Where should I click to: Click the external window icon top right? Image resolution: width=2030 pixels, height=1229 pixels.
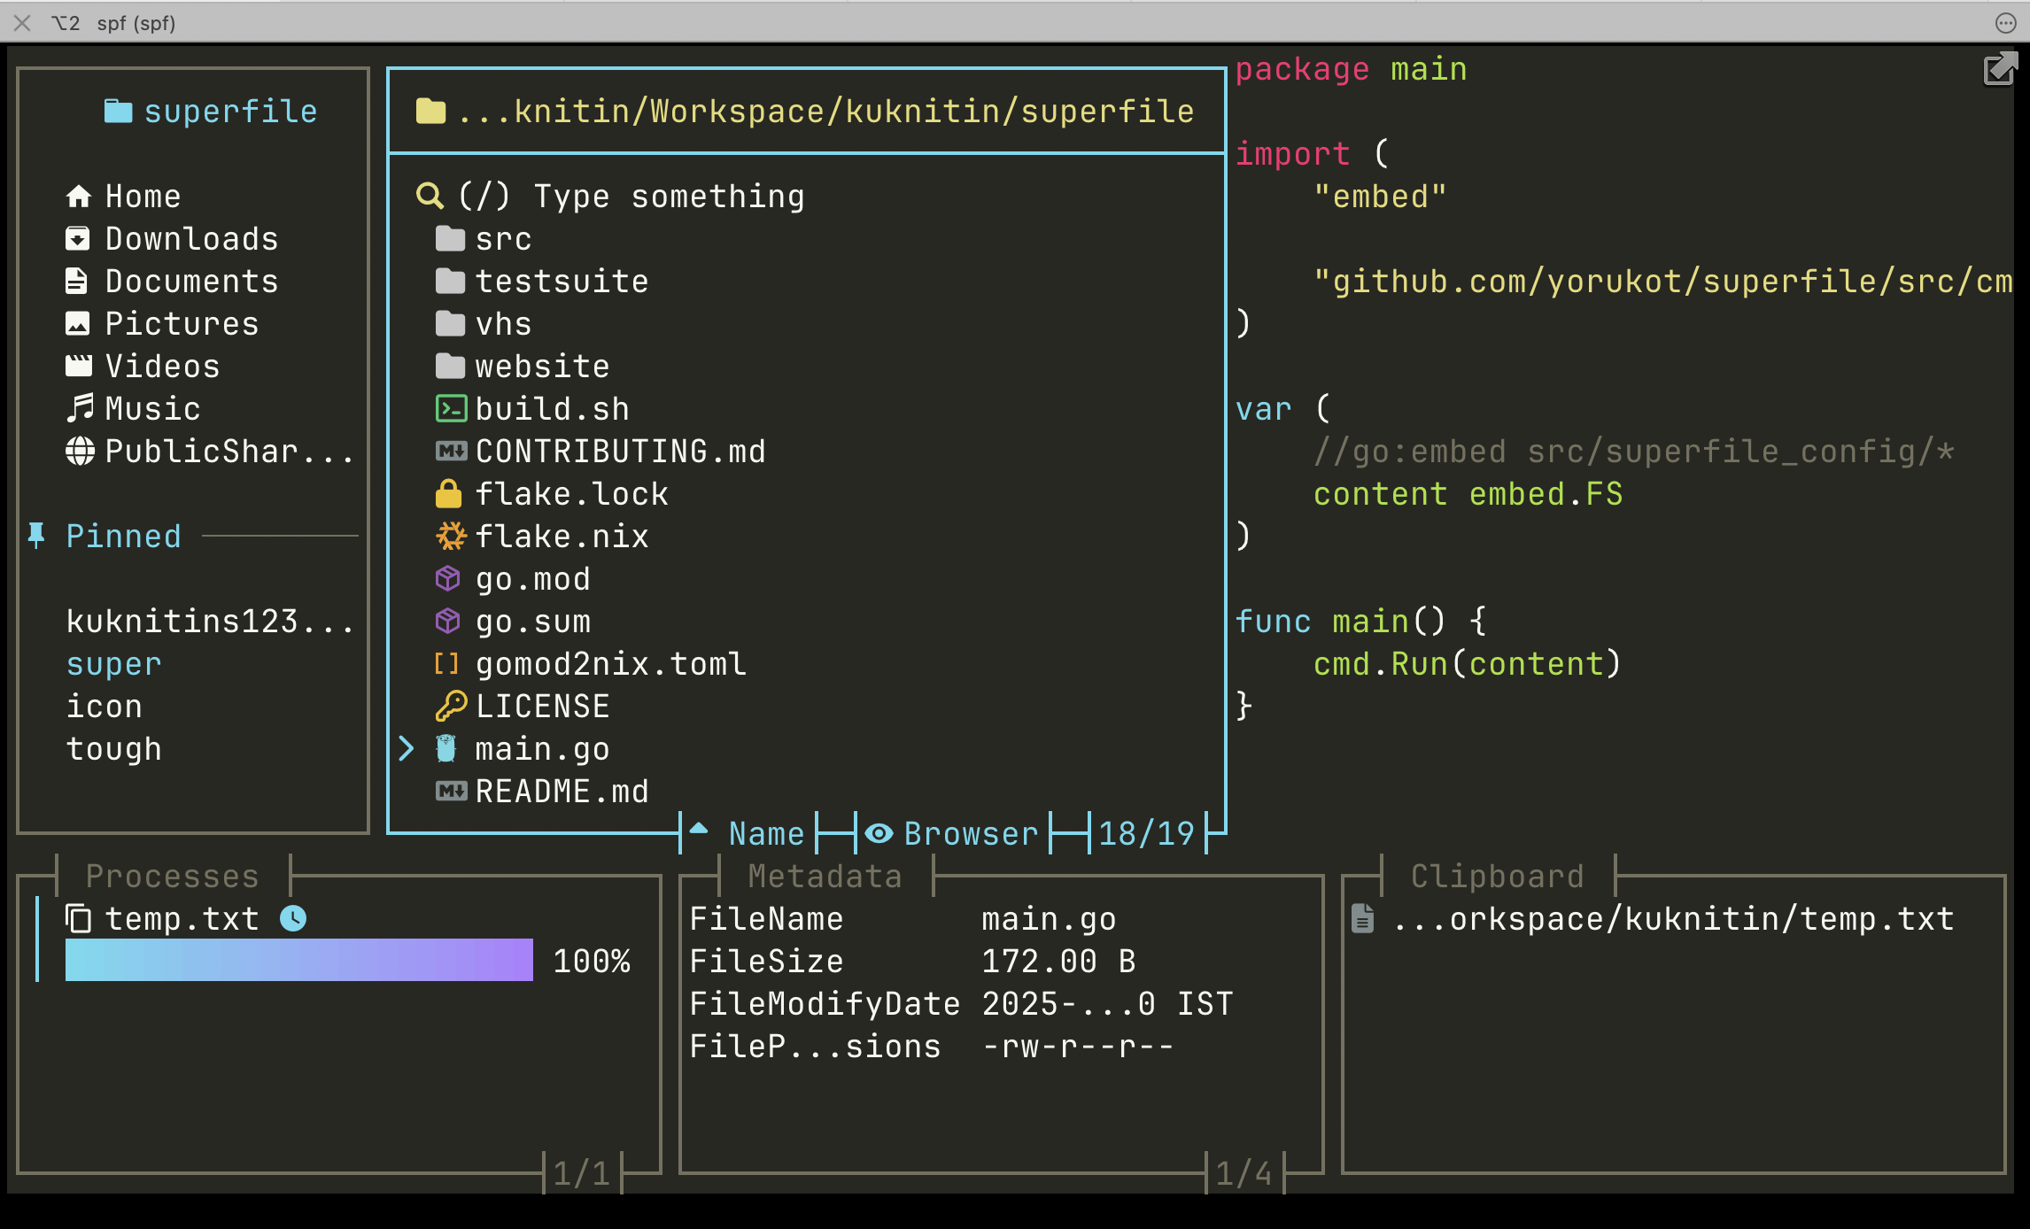pos(1999,69)
